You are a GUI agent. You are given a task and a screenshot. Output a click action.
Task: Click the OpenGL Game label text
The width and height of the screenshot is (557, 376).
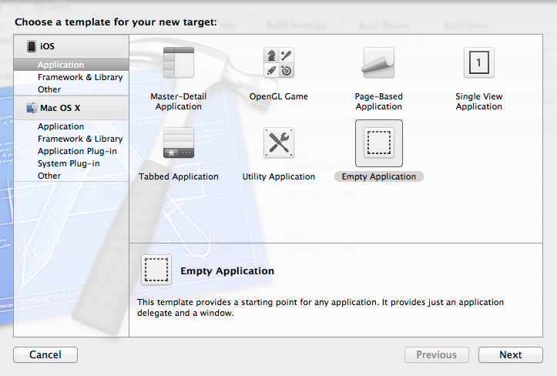click(x=279, y=96)
